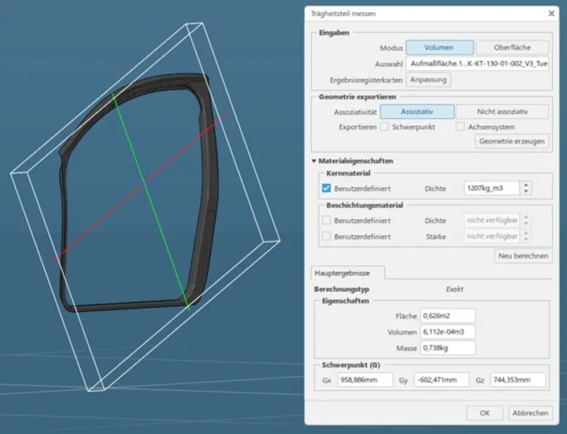Image resolution: width=567 pixels, height=434 pixels.
Task: Select Volumen mode
Action: click(439, 48)
